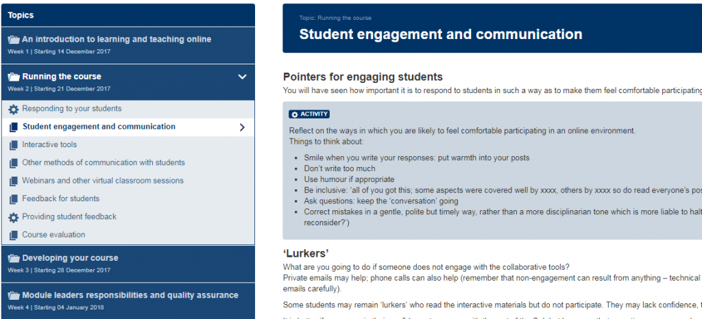This screenshot has height=319, width=702.
Task: Select Interactive tools in the topic list
Action: pos(49,144)
